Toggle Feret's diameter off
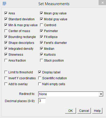Screen dimensions: 106x118 pyautogui.click(x=41, y=43)
